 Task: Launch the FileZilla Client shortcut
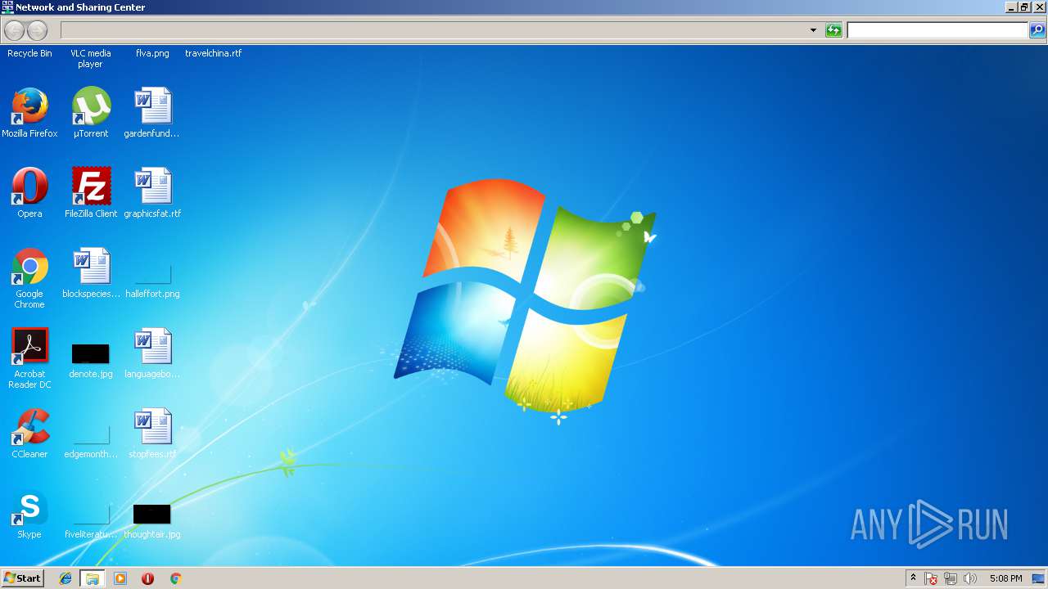click(91, 187)
